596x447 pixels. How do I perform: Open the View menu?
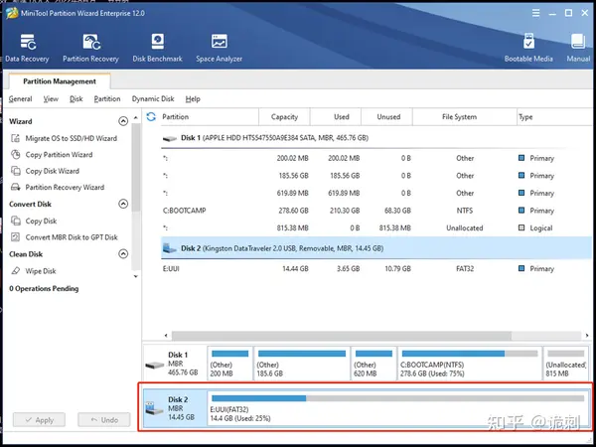(51, 98)
